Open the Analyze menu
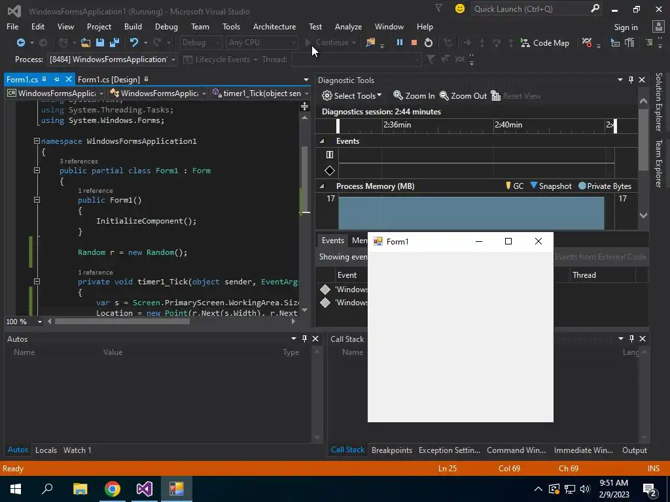 348,26
